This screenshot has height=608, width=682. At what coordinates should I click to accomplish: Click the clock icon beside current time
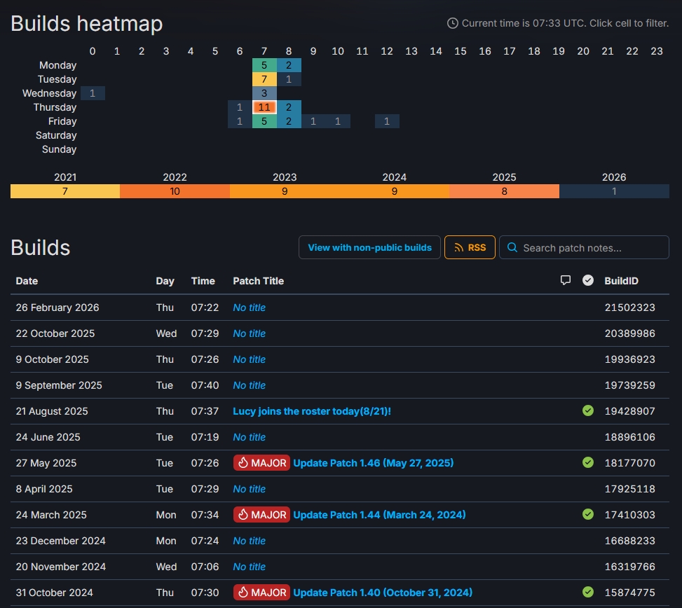452,24
